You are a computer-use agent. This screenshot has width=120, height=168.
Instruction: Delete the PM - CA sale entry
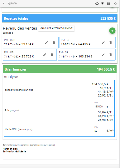click(x=110, y=55)
